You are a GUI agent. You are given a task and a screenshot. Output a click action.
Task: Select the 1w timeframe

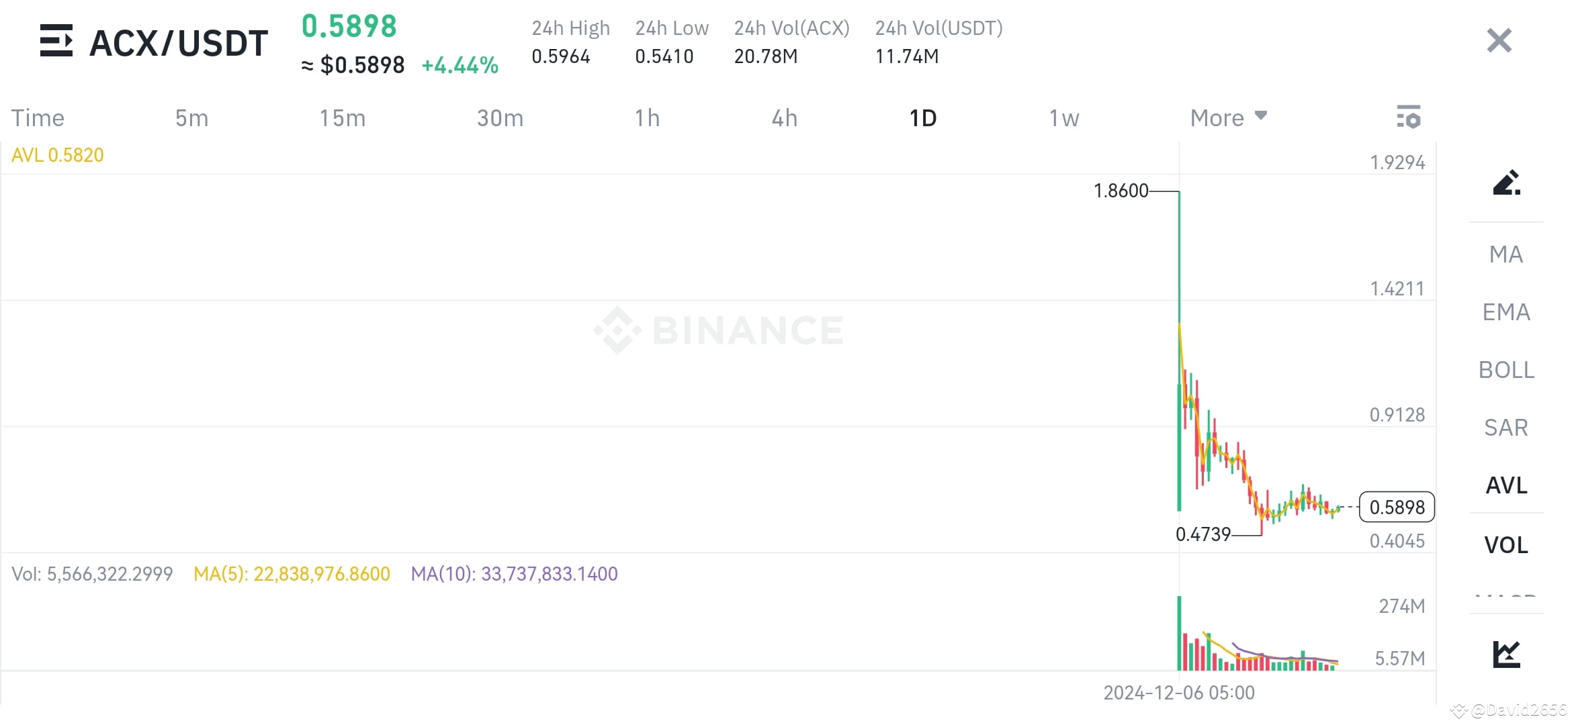pos(1063,117)
